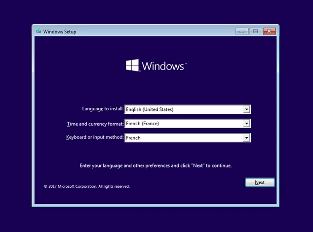Viewport: 313px width, 232px height.
Task: Open the Keyboard or input method arrow
Action: (246, 138)
